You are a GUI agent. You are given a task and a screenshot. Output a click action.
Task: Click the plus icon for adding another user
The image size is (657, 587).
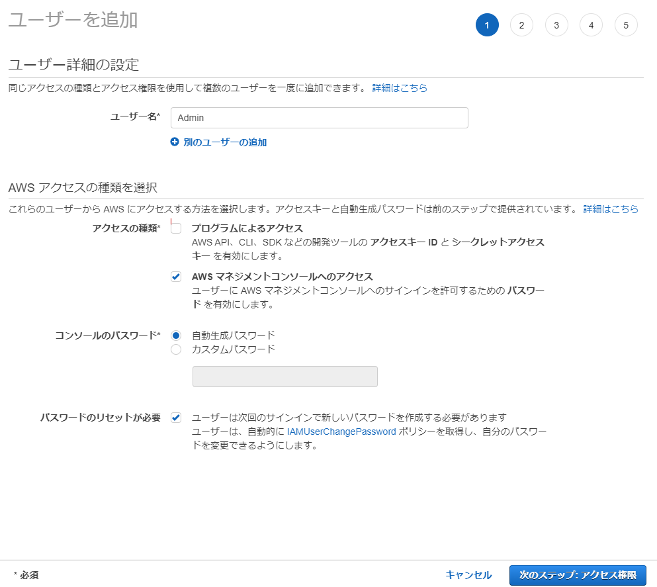click(x=175, y=142)
